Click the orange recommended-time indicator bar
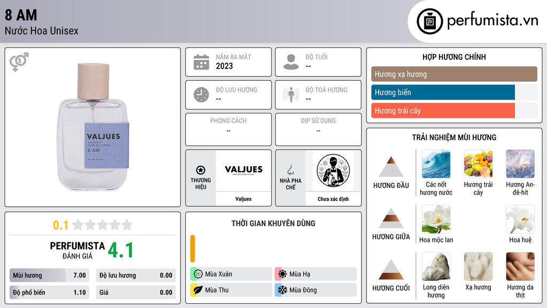Image resolution: width=547 pixels, height=308 pixels. 192,249
